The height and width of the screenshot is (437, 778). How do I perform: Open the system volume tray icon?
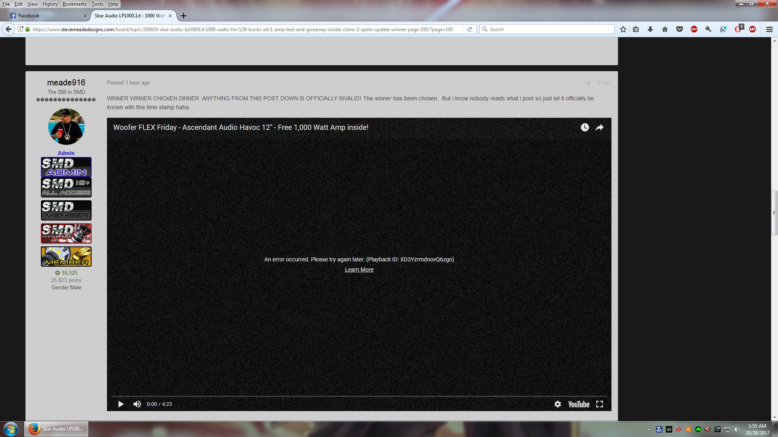pos(737,429)
